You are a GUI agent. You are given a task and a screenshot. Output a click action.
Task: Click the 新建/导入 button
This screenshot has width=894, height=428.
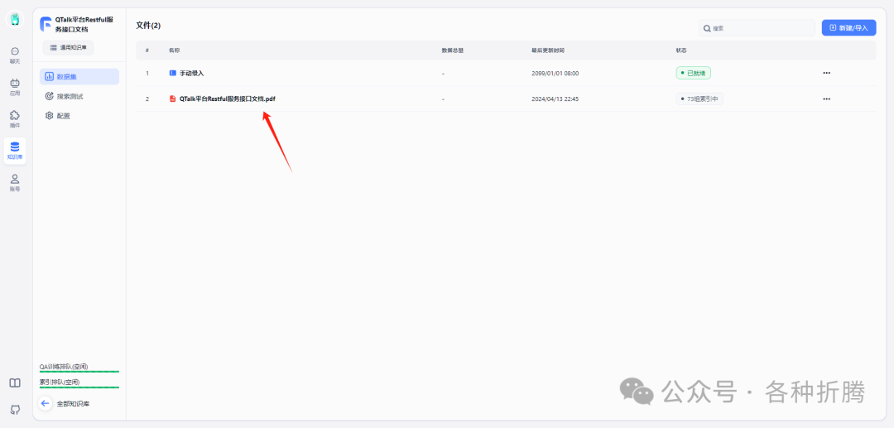tap(848, 28)
